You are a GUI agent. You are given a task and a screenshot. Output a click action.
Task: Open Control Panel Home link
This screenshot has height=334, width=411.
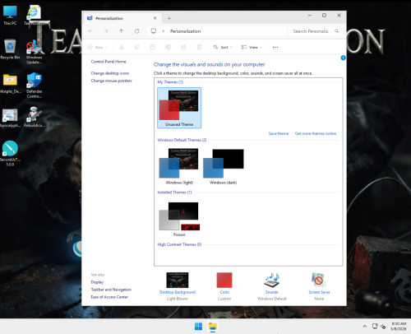[x=109, y=62]
